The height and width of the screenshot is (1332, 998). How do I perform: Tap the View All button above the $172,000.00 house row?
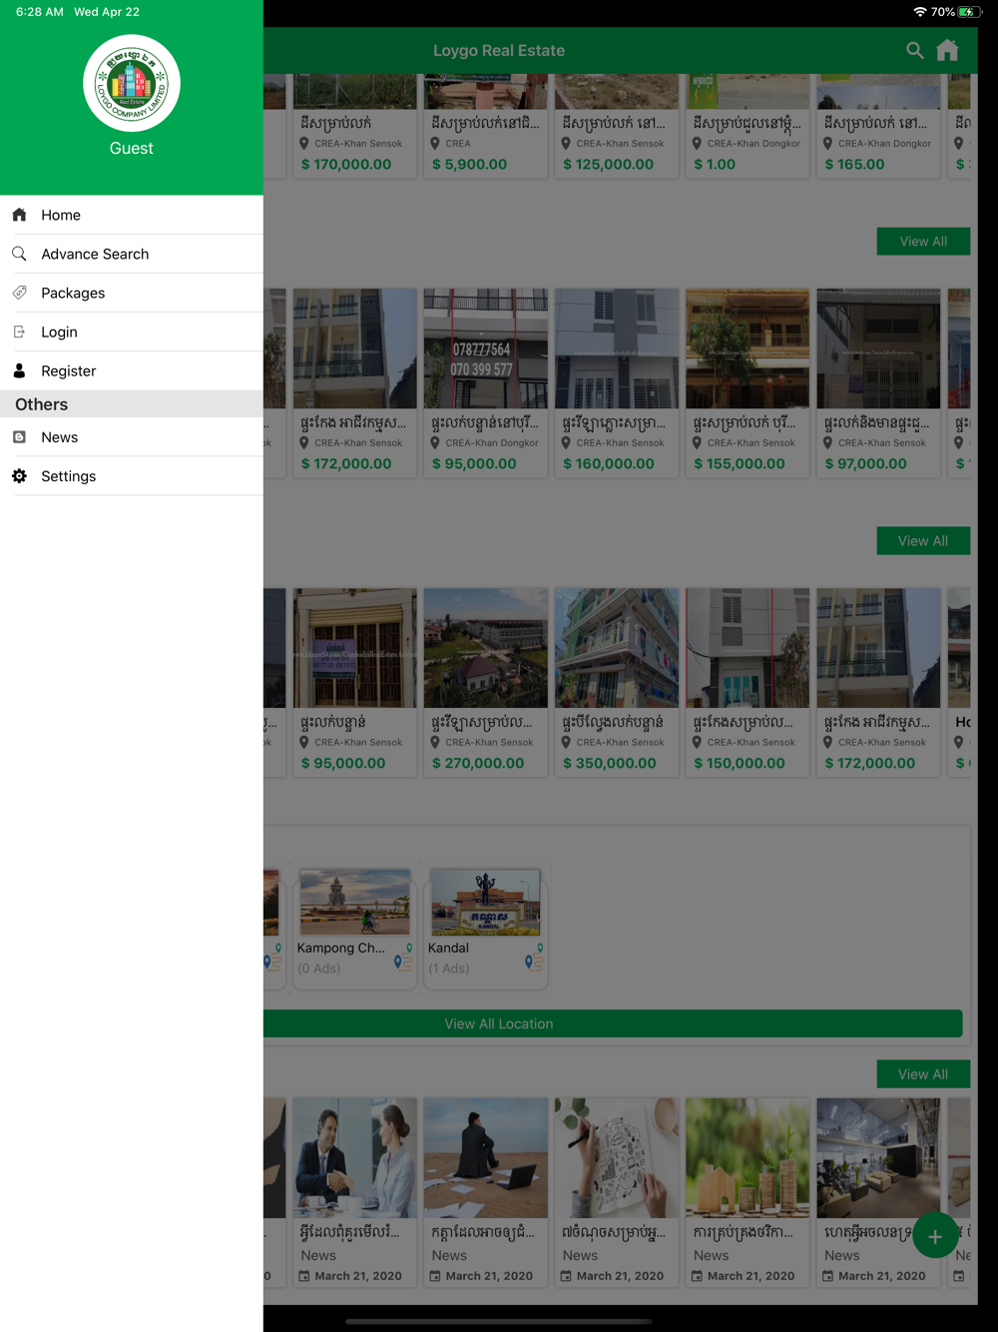pyautogui.click(x=923, y=242)
